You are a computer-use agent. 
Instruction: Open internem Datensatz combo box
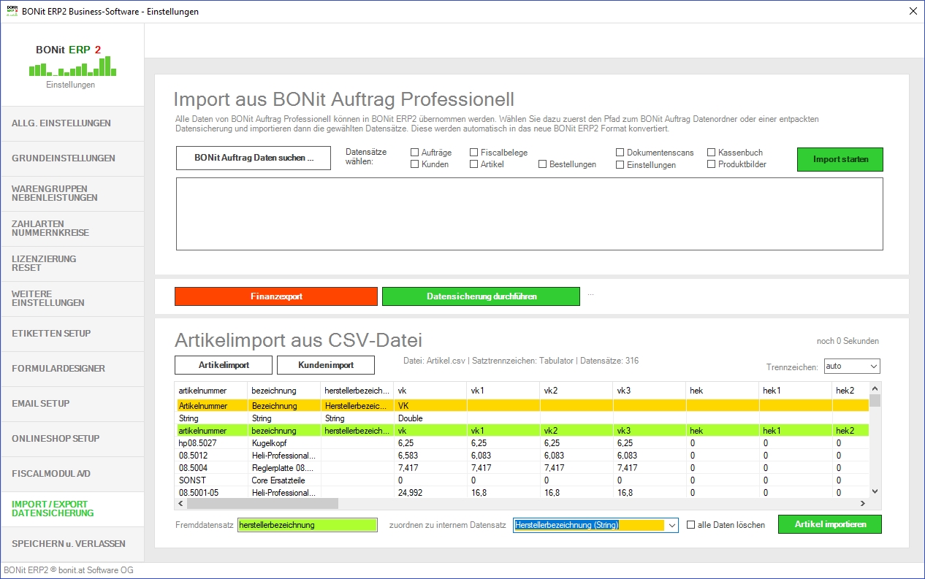pos(595,525)
